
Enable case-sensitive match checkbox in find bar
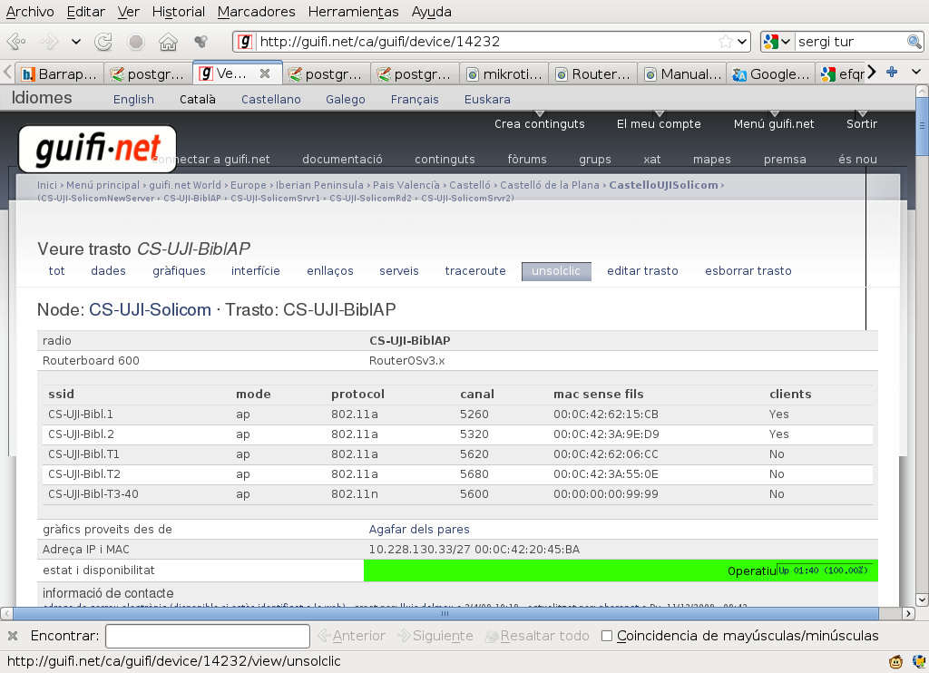(607, 636)
